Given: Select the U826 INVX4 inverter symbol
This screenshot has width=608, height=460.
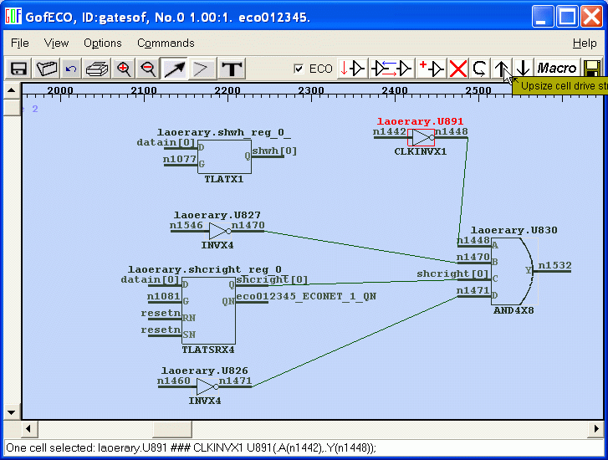Looking at the screenshot, I should pyautogui.click(x=207, y=386).
